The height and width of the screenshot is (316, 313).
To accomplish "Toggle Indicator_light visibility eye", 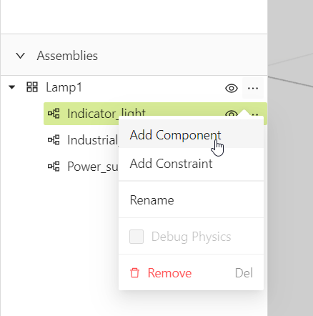I will (x=232, y=114).
